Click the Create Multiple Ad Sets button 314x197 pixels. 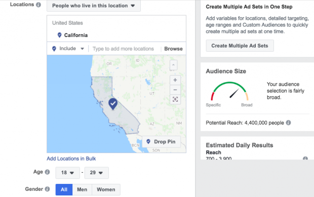tap(240, 46)
